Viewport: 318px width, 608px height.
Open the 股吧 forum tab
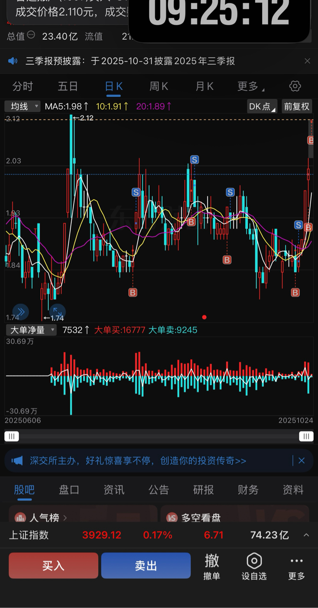[24, 490]
